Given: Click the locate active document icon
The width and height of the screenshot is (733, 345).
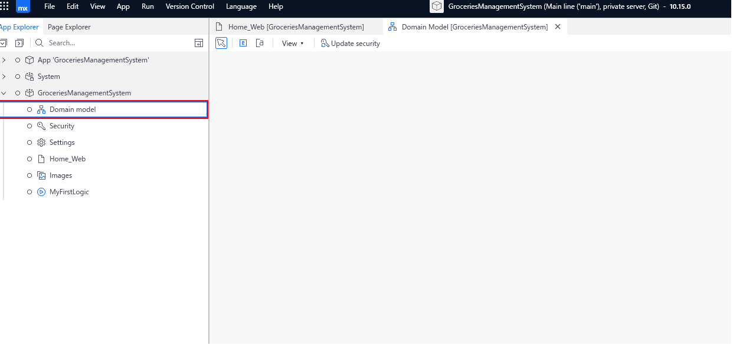Looking at the screenshot, I should point(199,43).
